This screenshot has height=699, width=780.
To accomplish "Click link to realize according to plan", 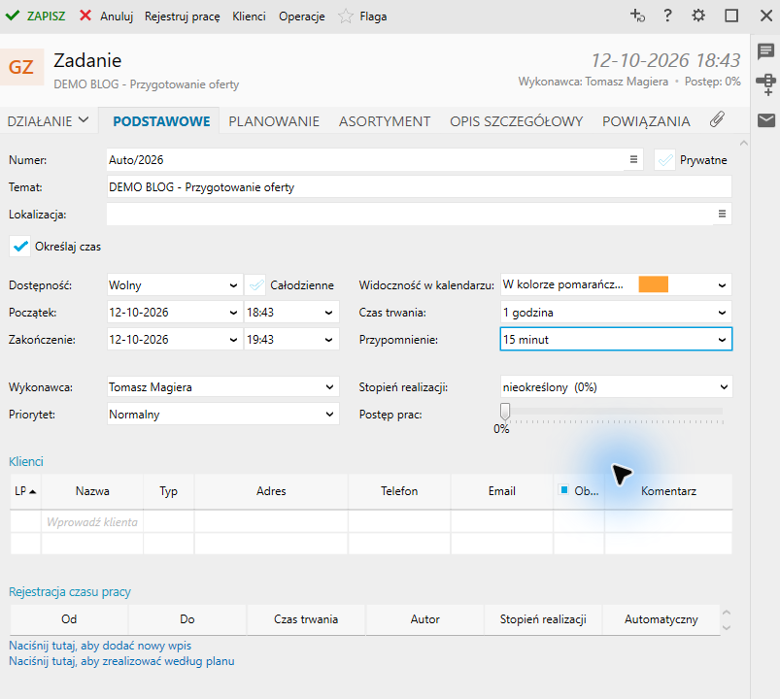I will pyautogui.click(x=121, y=661).
